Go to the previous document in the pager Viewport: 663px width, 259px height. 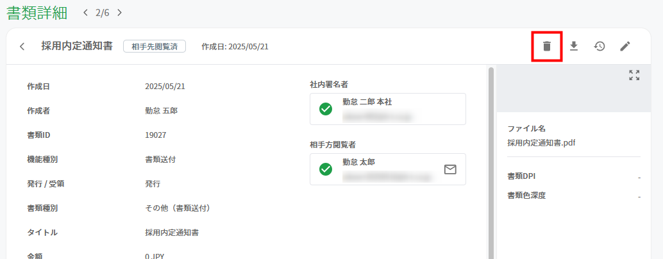[86, 13]
